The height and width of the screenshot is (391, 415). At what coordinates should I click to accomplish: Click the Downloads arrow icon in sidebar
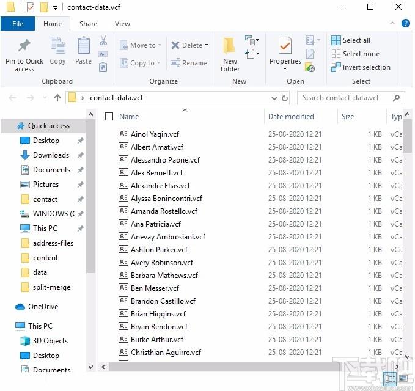[x=25, y=155]
